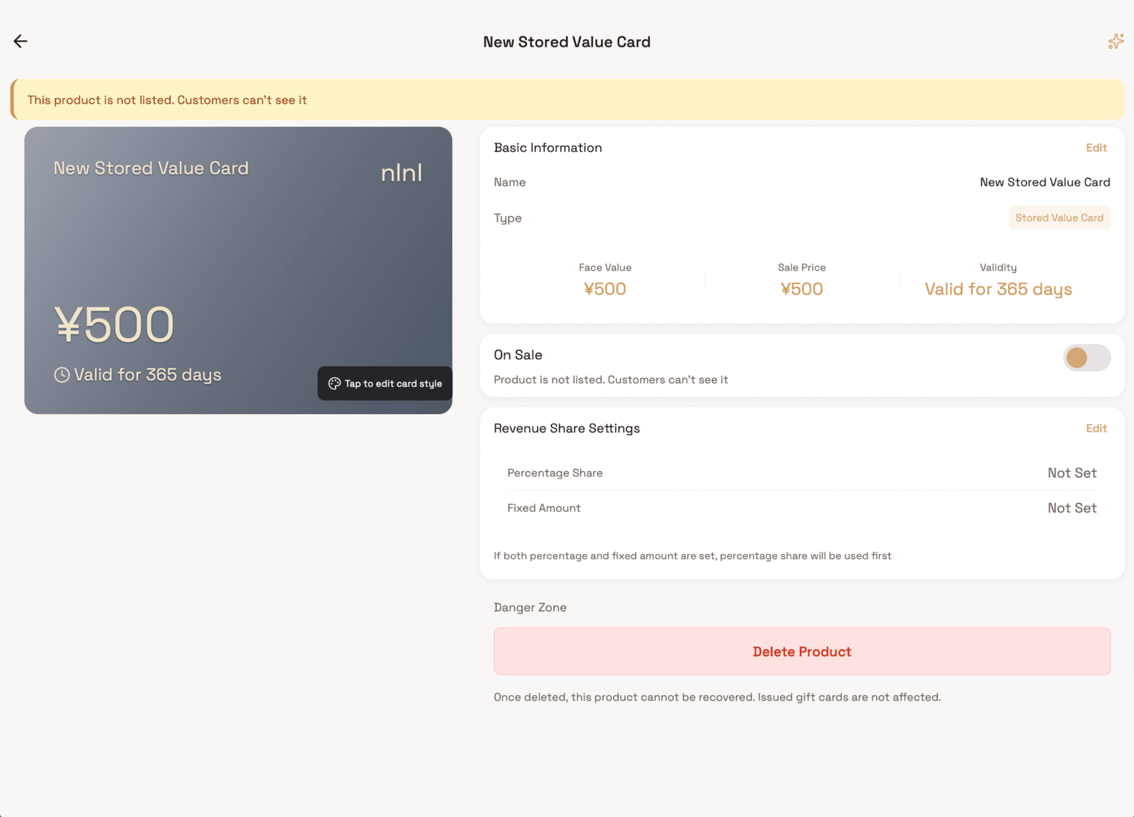Click the palette icon for card style

point(335,383)
